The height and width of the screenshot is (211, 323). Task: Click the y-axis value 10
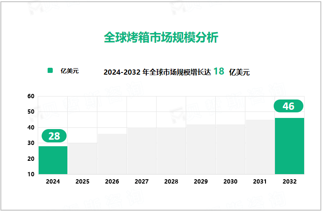point(31,175)
